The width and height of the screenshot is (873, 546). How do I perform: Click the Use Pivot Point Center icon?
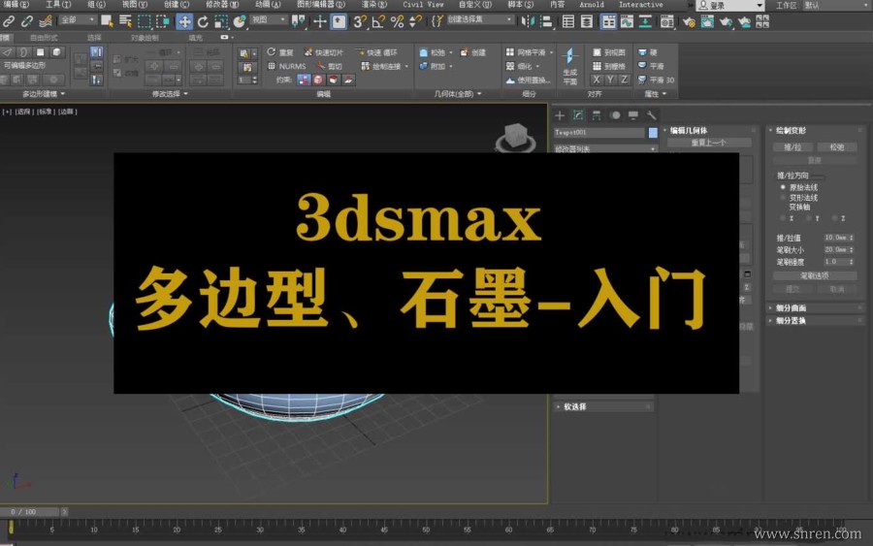[x=300, y=21]
